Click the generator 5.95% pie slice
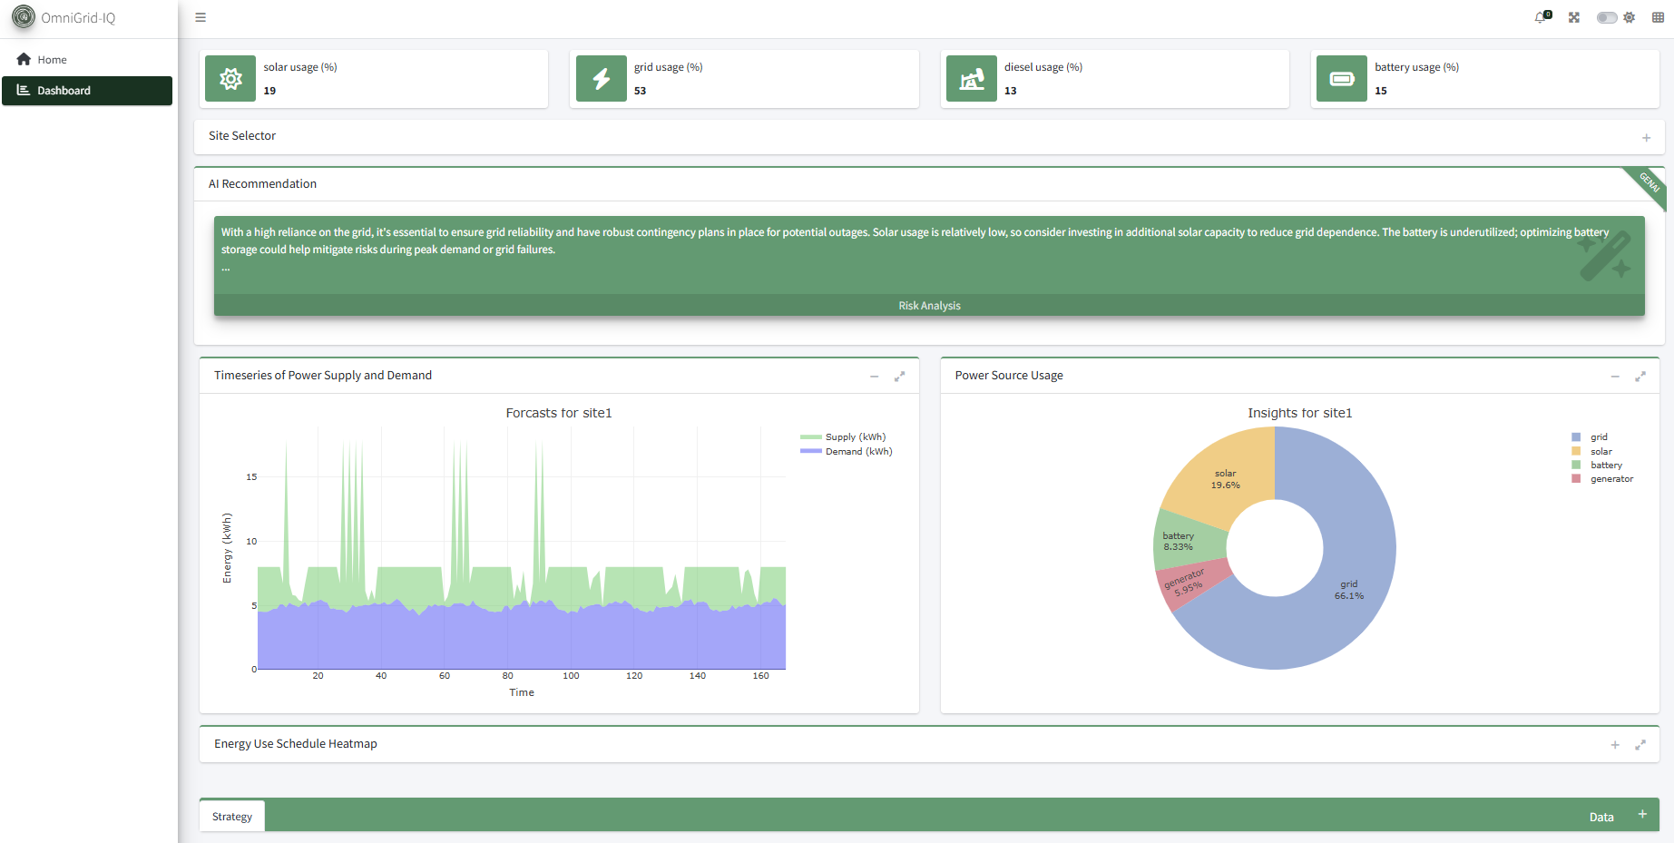This screenshot has width=1674, height=843. [x=1188, y=583]
